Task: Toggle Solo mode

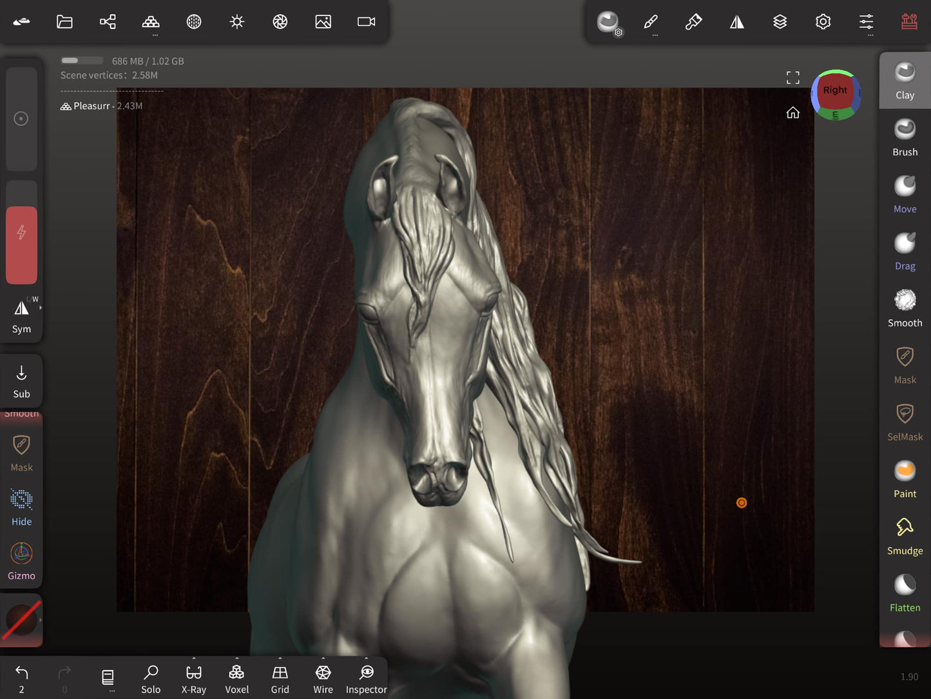Action: click(x=151, y=679)
